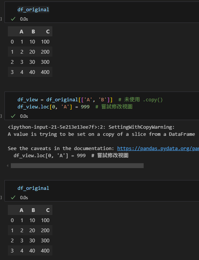Click the value 20 in the bottom output table
The image size is (199, 260).
pyautogui.click(x=32, y=230)
